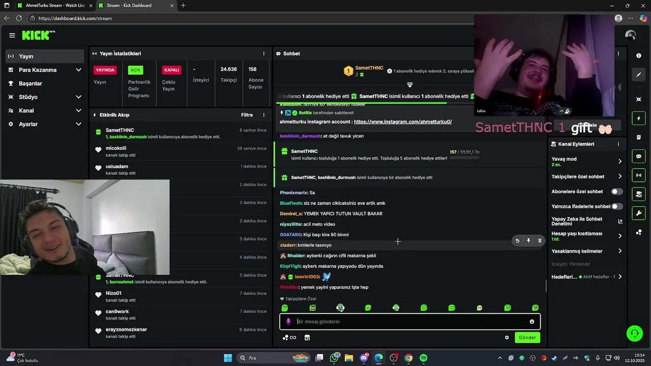Open Spotify from the taskbar

tap(423, 358)
